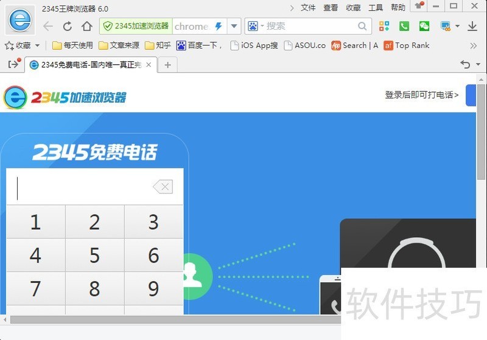487x340 pixels.
Task: Click the browser logo avatar at top left
Action: click(x=20, y=20)
